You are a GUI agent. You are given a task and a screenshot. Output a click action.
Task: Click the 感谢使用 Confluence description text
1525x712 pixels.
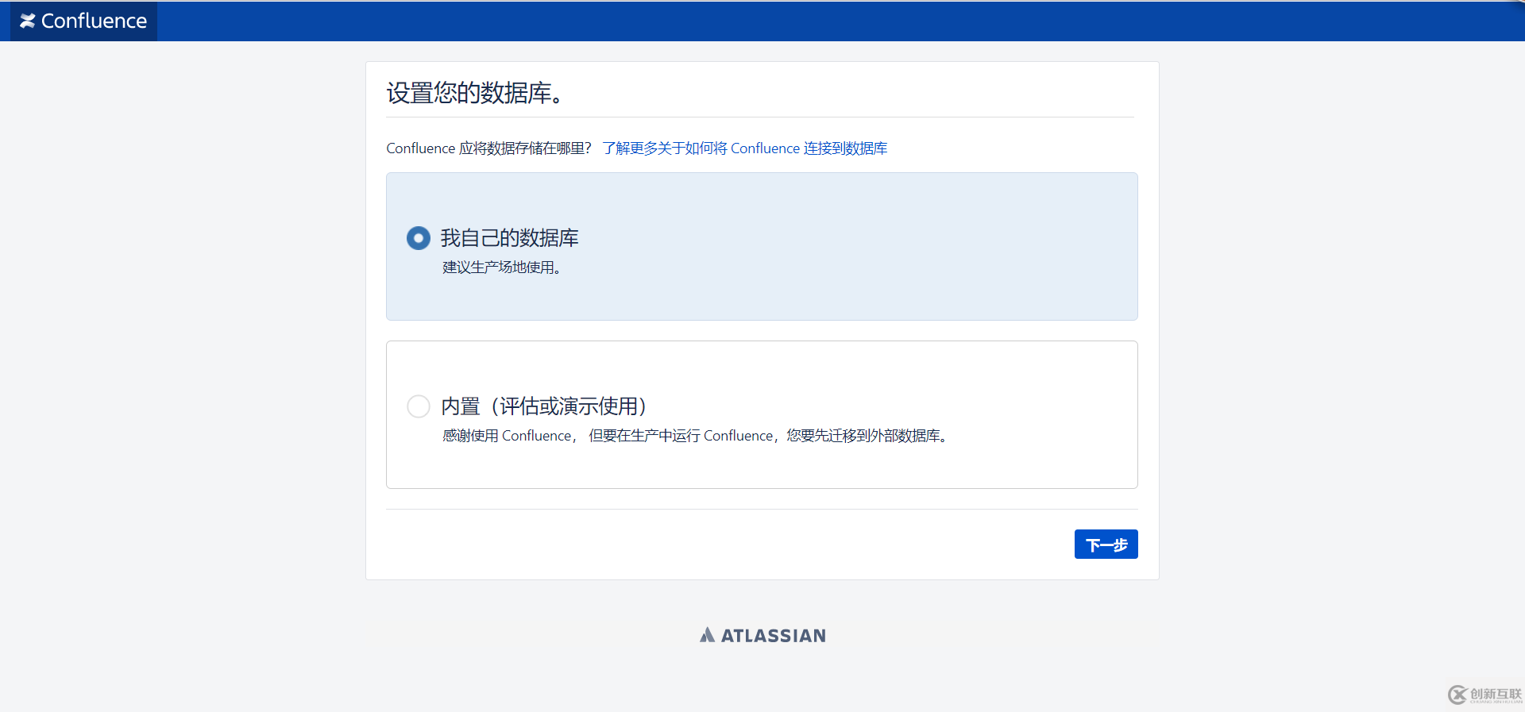coord(695,436)
